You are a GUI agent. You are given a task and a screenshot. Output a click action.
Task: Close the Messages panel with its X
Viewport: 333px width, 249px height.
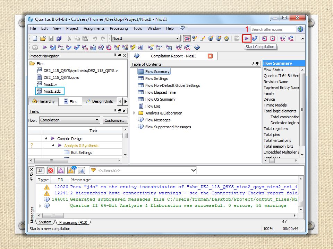[x=32, y=169]
